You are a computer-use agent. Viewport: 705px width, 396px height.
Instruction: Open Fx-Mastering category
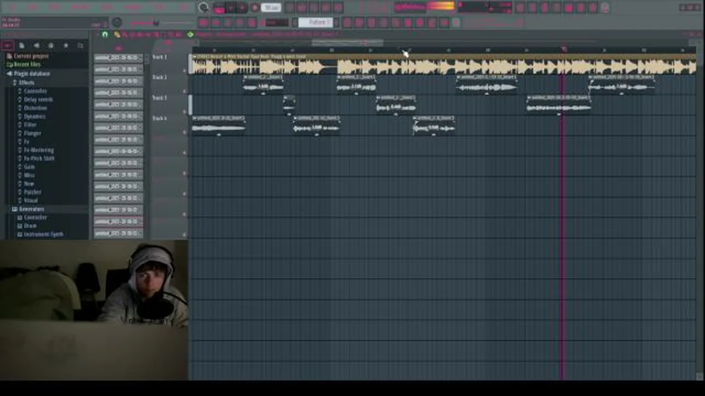click(x=39, y=150)
